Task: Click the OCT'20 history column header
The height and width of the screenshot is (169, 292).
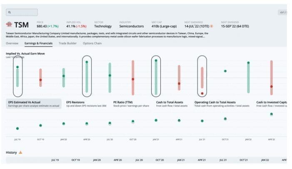Action: 160,159
